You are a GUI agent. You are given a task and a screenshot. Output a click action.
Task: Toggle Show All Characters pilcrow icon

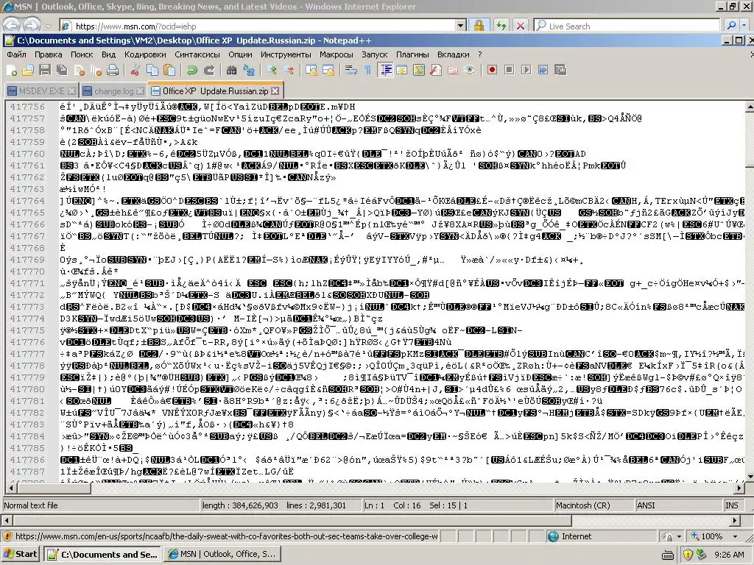[x=368, y=70]
